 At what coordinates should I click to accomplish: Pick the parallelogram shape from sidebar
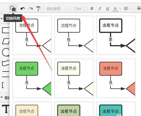6,41
